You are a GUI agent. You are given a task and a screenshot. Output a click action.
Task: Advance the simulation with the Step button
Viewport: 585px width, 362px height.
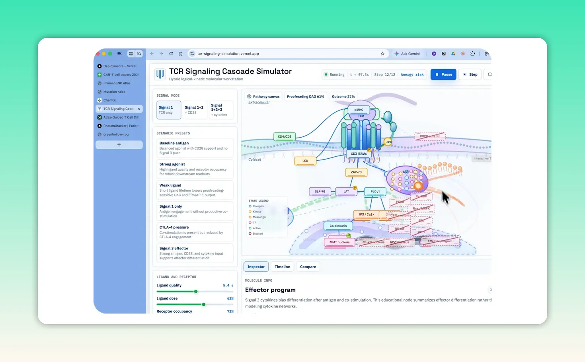click(470, 74)
